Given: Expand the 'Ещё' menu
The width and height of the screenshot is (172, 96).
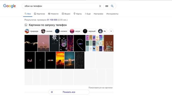Looking at the screenshot, I should click(x=88, y=14).
